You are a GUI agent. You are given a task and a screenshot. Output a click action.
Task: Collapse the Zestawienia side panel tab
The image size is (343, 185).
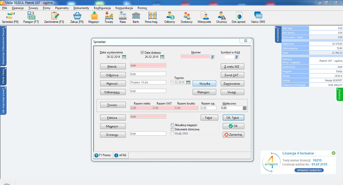pos(278,34)
